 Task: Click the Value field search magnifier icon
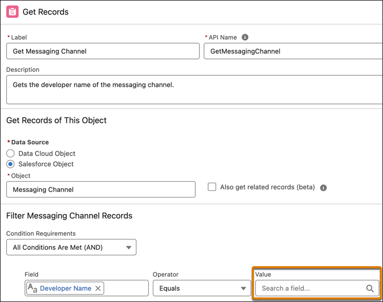(370, 288)
